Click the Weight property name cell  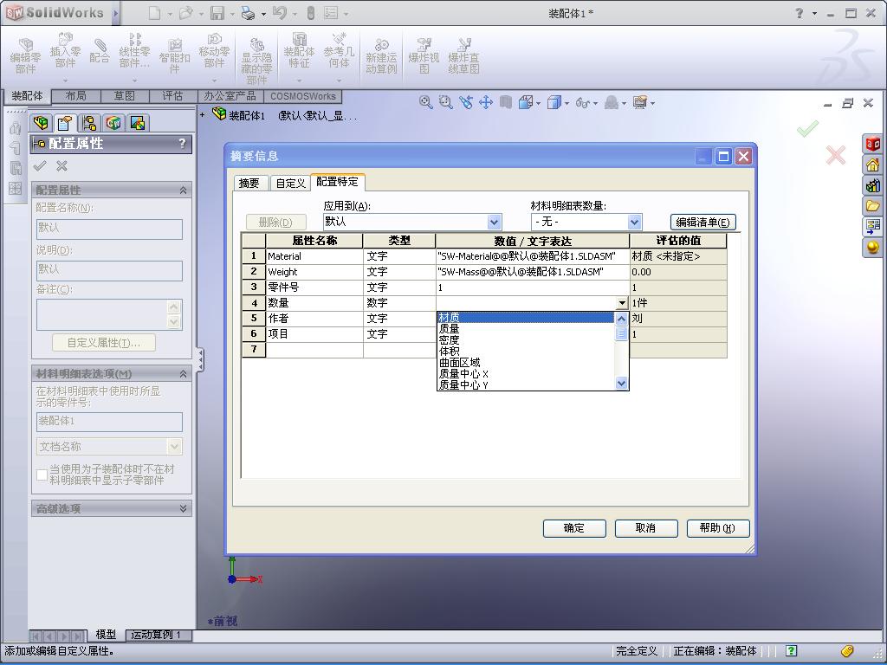click(314, 272)
